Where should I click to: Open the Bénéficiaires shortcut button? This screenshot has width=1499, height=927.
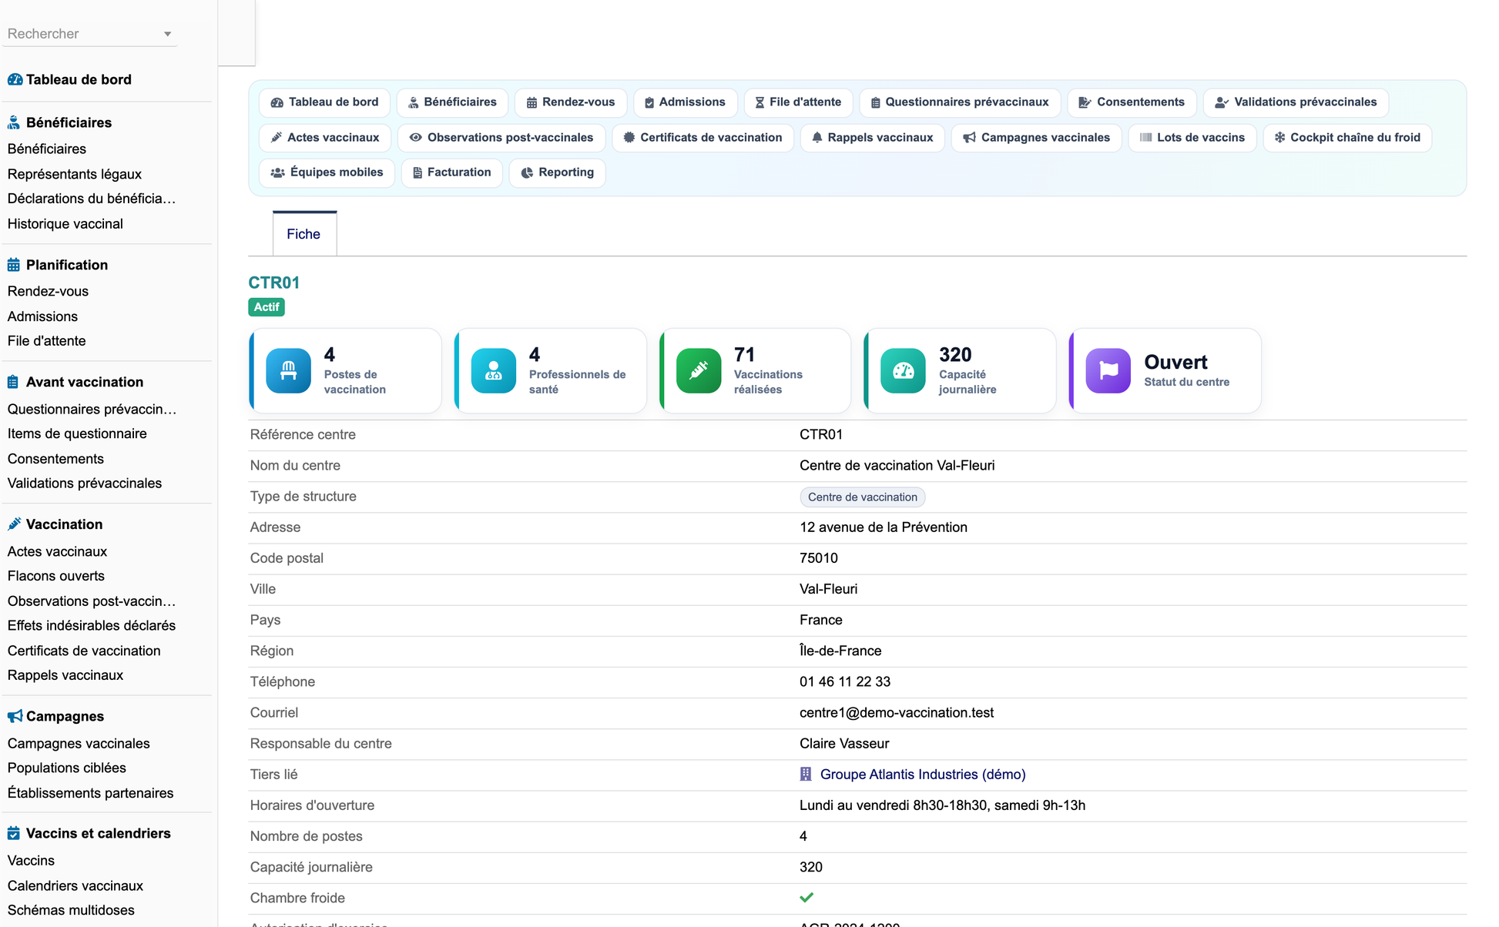pos(452,102)
